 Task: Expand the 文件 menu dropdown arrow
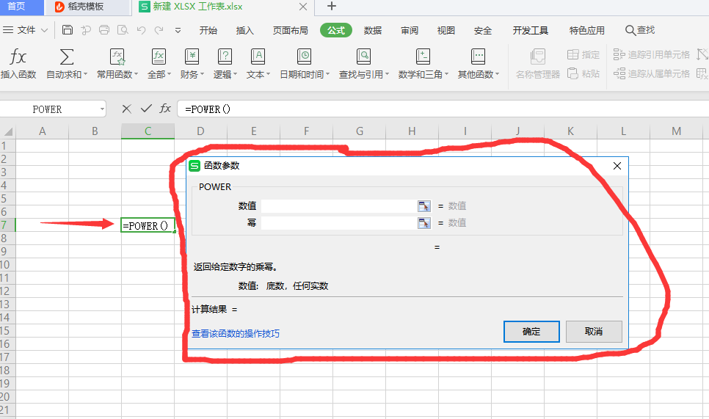point(44,30)
